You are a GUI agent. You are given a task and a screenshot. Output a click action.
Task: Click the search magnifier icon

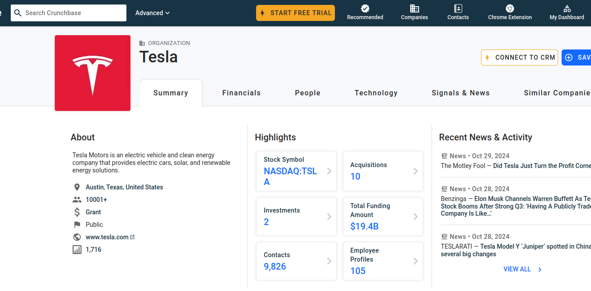[18, 13]
